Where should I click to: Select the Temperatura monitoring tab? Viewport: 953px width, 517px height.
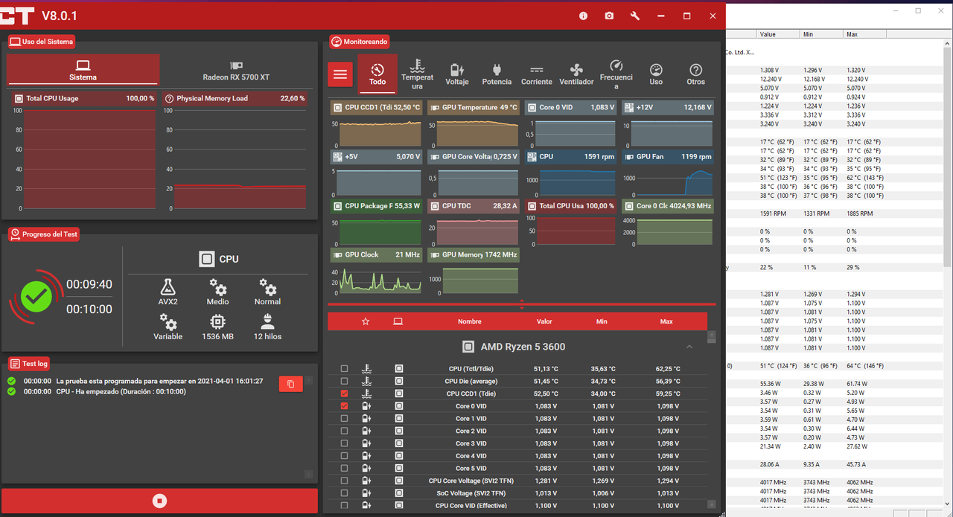tap(417, 74)
